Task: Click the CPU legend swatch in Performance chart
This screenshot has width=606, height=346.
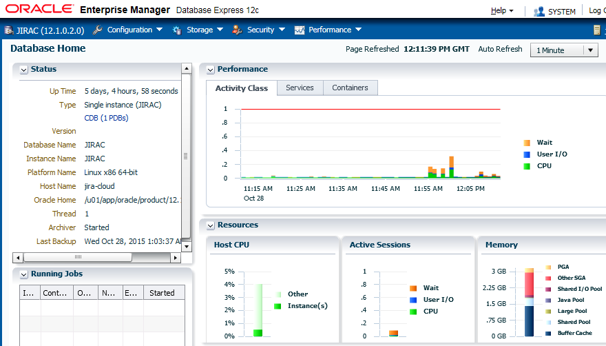Action: [527, 166]
